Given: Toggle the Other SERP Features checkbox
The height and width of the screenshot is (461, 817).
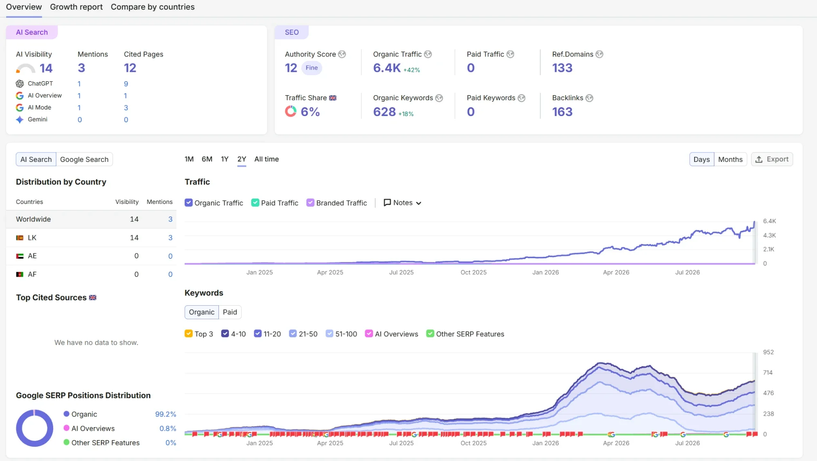Looking at the screenshot, I should (430, 334).
